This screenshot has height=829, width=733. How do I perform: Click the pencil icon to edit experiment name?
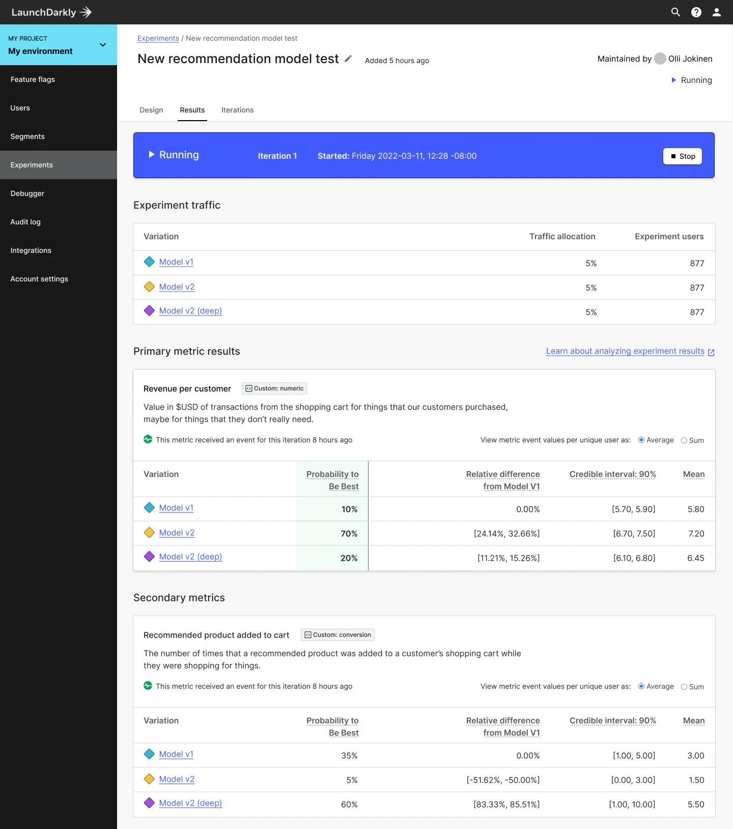[x=348, y=59]
